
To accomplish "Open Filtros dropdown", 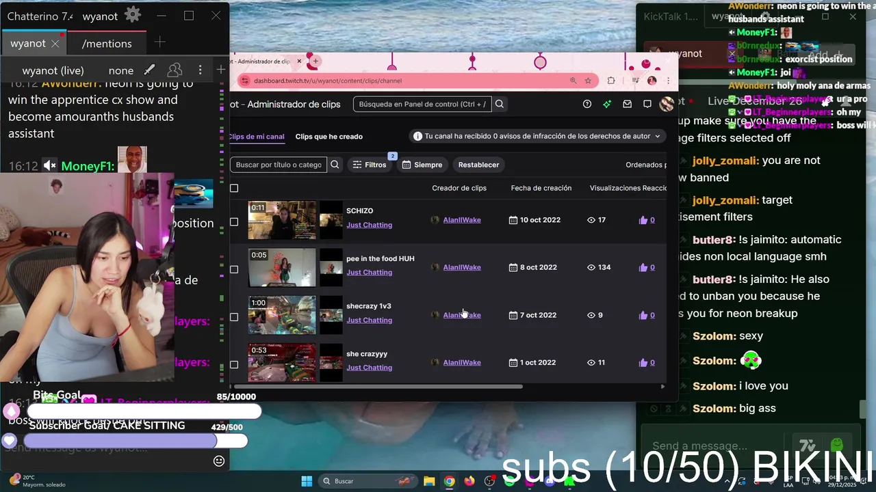I will 369,165.
